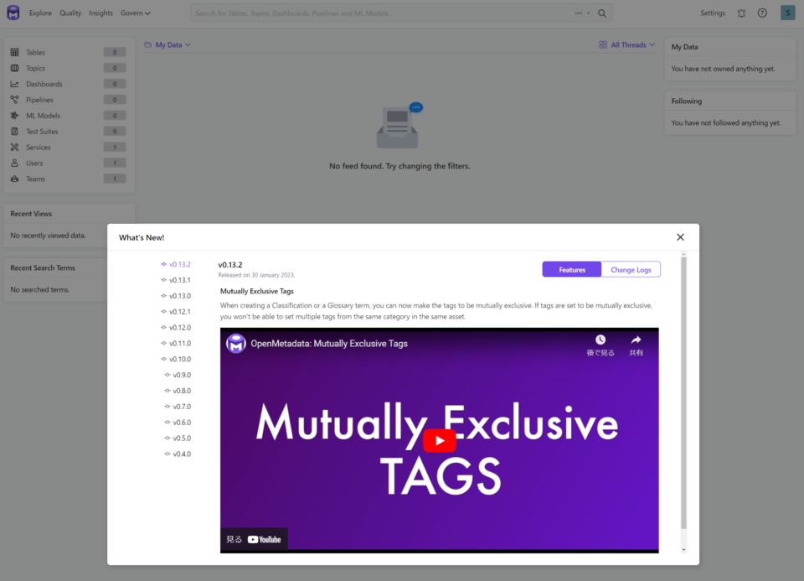This screenshot has width=804, height=581.
Task: Click the search input field
Action: (381, 13)
